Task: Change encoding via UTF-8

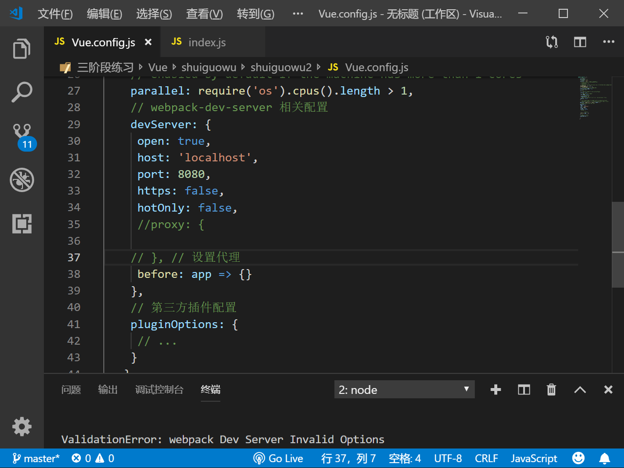Action: (x=448, y=458)
